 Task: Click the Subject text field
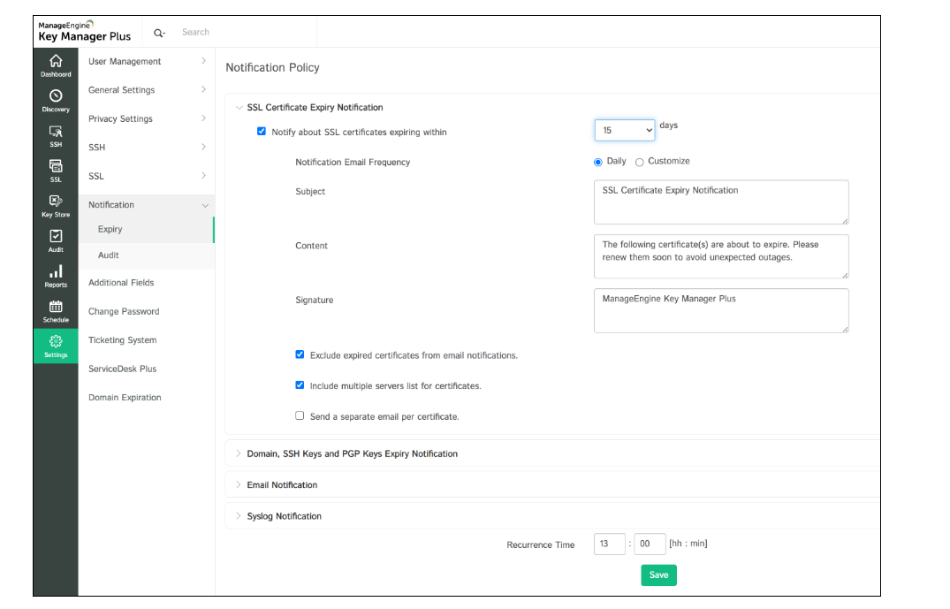(720, 202)
